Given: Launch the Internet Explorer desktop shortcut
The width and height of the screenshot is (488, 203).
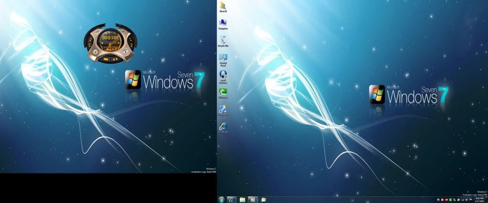Looking at the screenshot, I should [x=223, y=127].
